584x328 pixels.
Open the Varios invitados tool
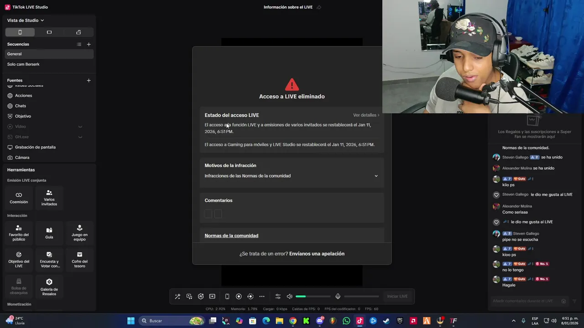pyautogui.click(x=49, y=198)
